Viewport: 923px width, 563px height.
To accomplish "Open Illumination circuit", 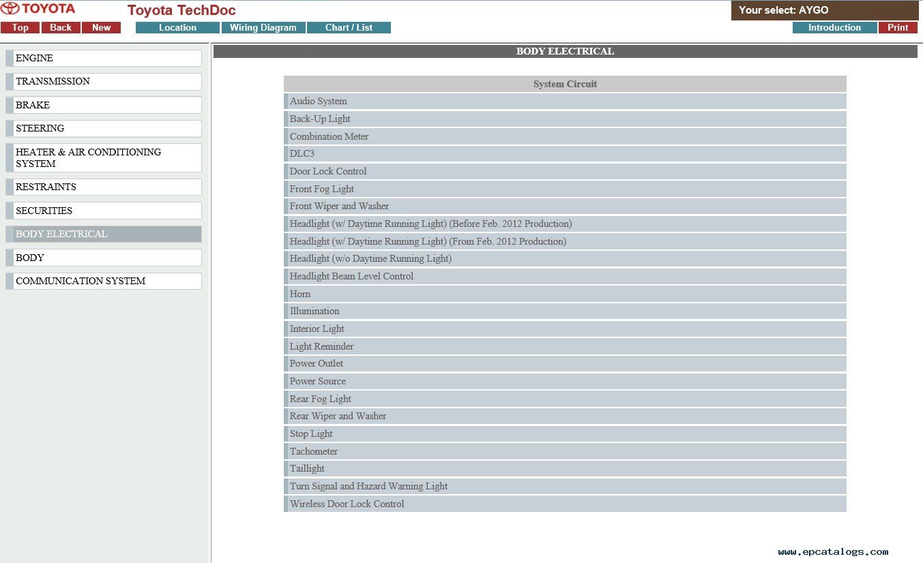I will click(565, 311).
